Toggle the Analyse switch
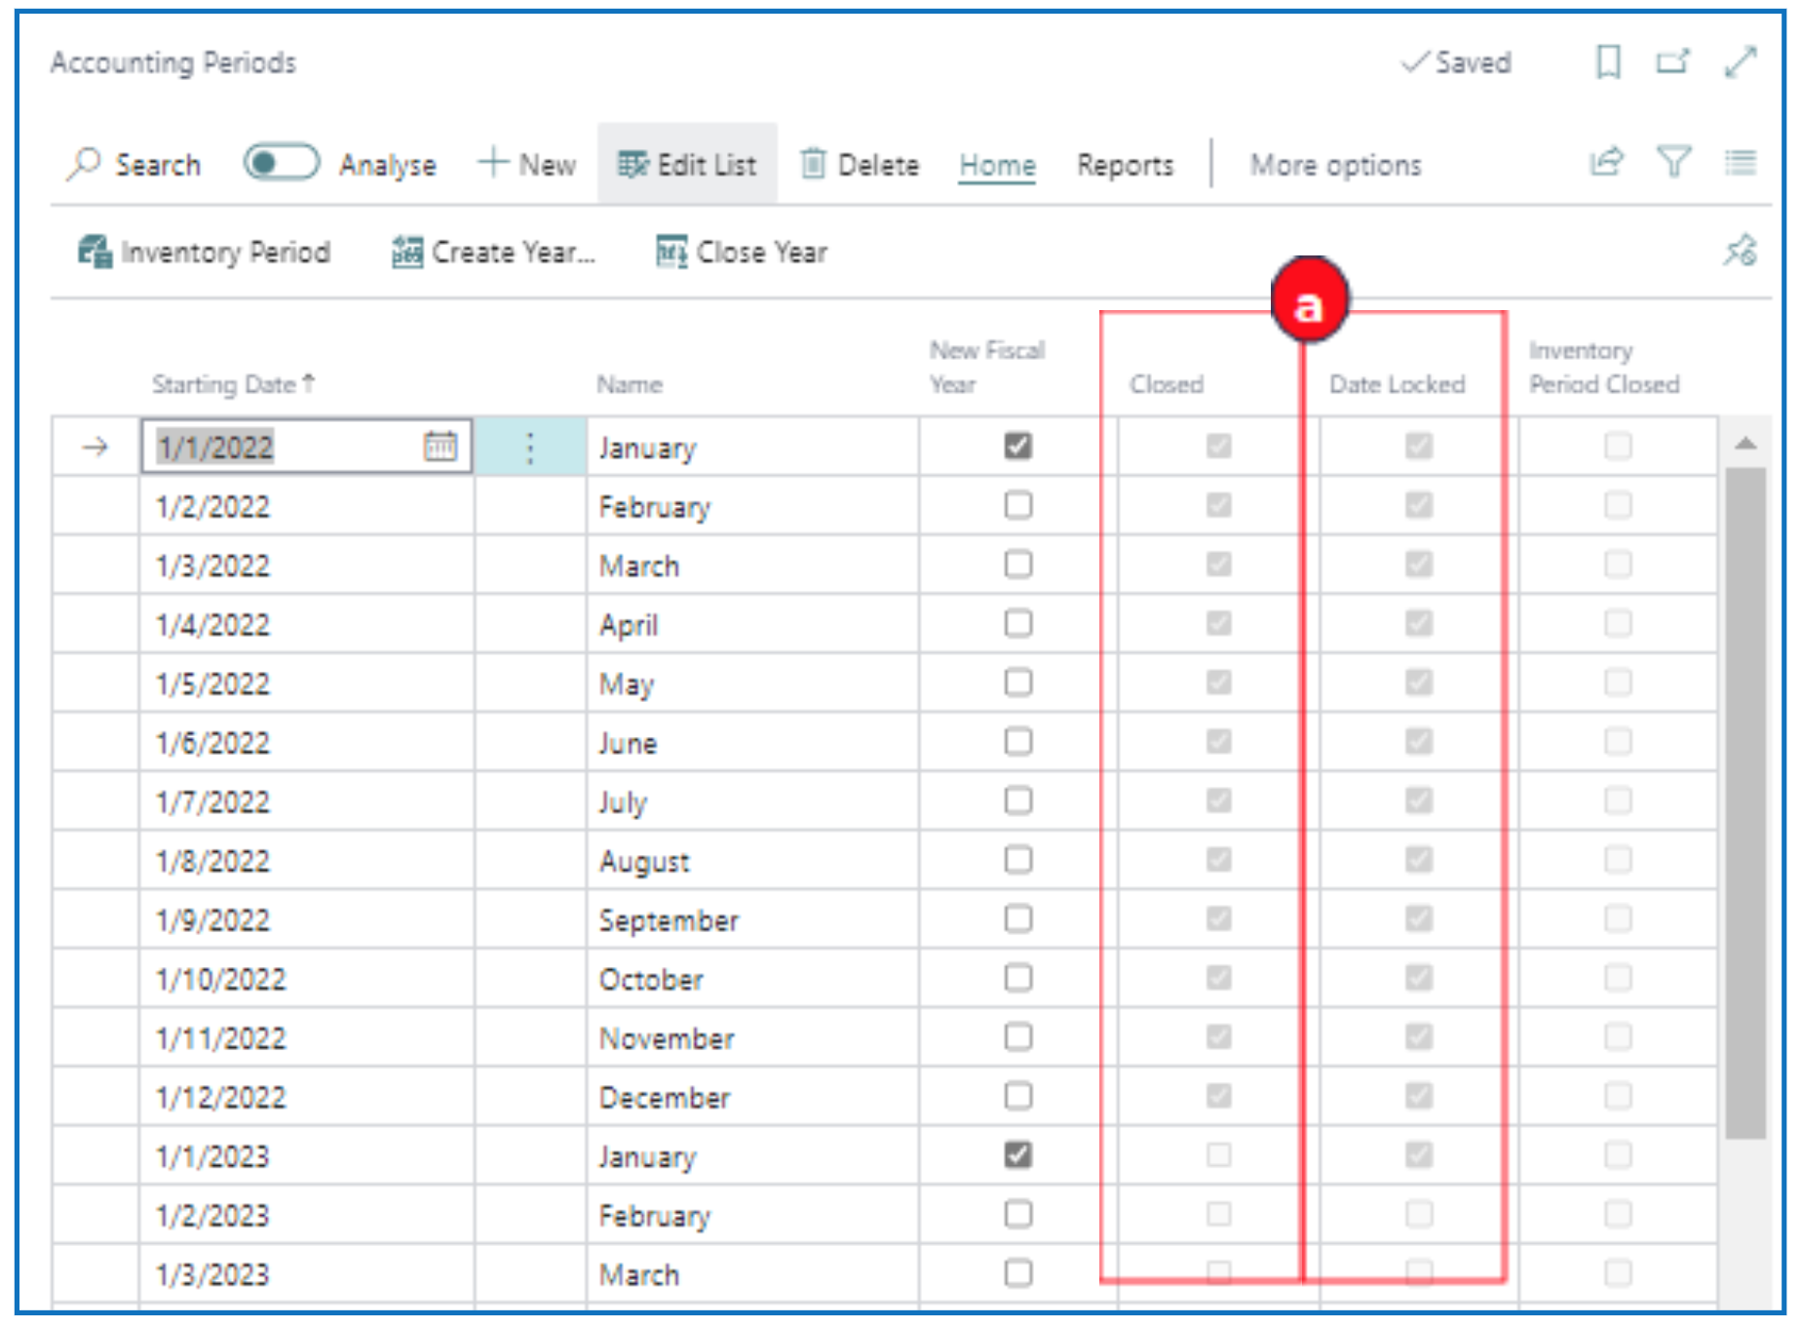This screenshot has width=1801, height=1326. (281, 163)
